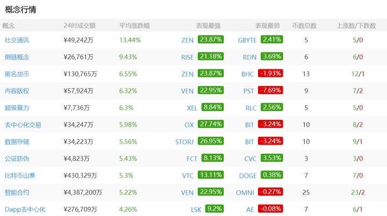Open the 超级算力 concept link

pos(17,107)
